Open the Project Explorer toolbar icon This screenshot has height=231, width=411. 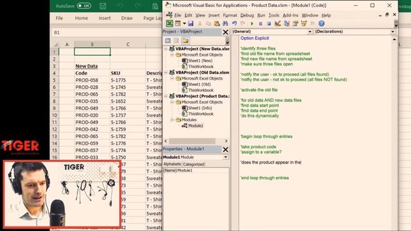click(287, 24)
